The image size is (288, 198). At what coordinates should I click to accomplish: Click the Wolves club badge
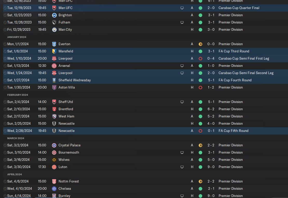point(54,160)
